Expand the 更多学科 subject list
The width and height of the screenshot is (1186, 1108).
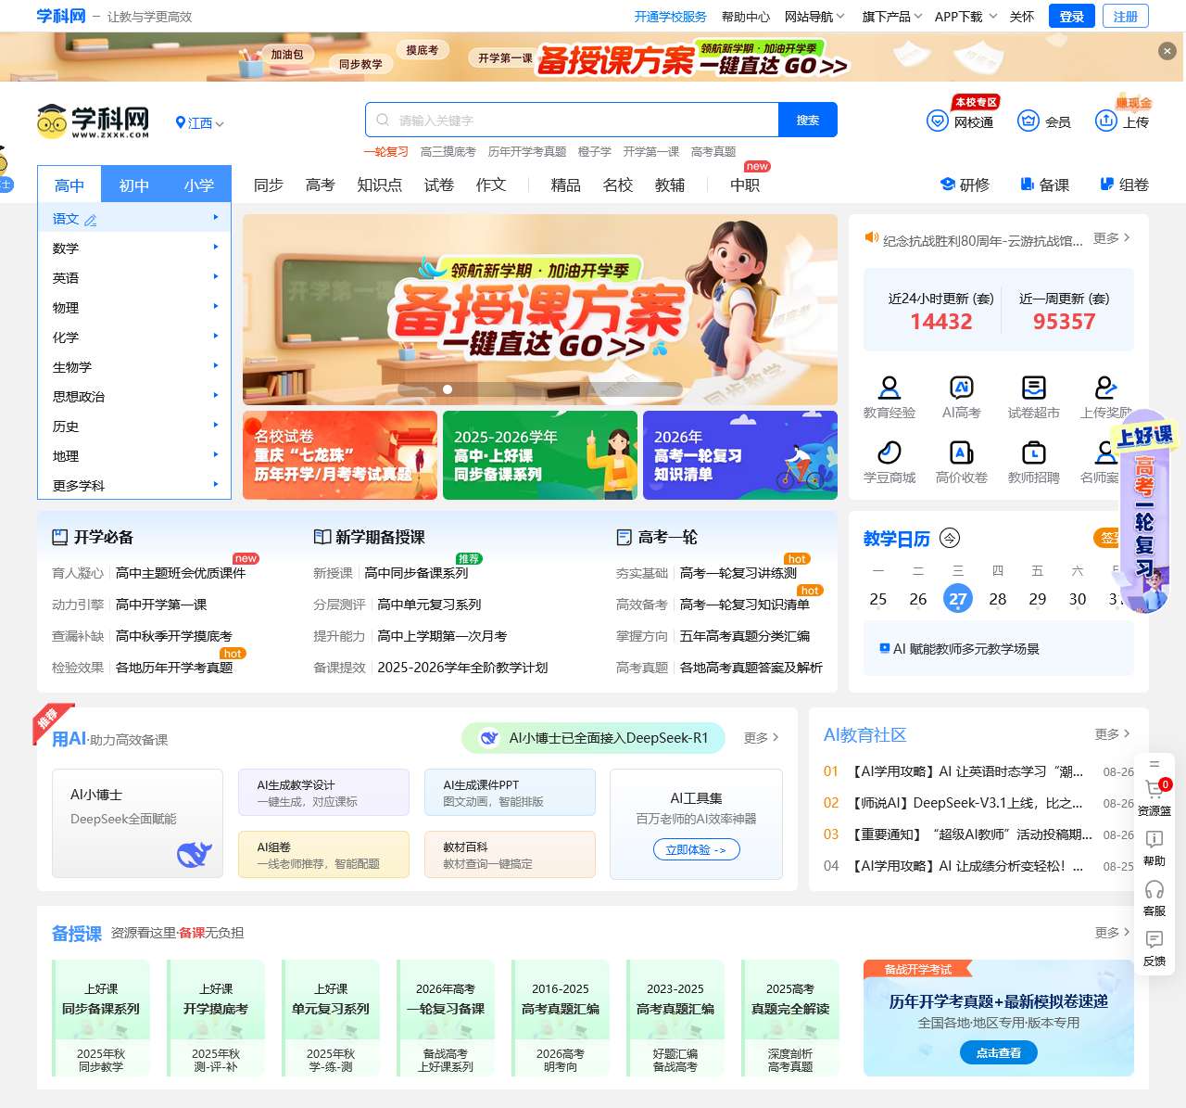[80, 485]
